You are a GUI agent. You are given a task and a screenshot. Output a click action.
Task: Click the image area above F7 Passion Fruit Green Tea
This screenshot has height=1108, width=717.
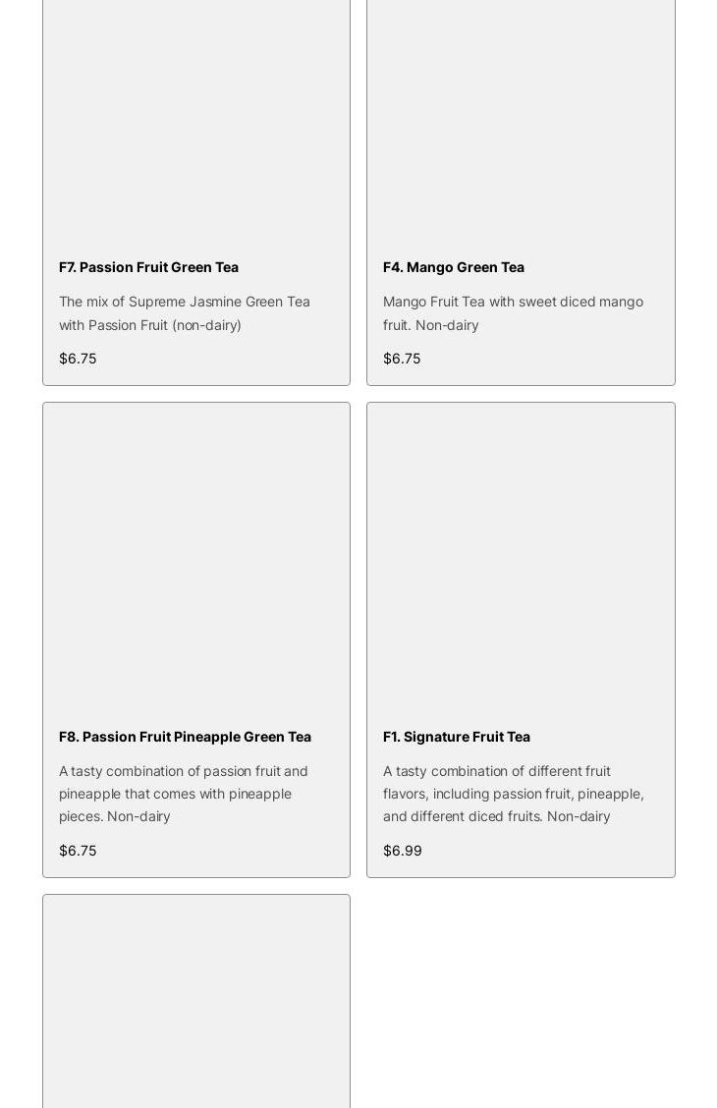196,118
